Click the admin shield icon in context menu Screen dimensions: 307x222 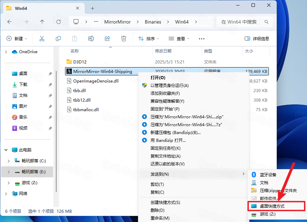pyautogui.click(x=144, y=85)
